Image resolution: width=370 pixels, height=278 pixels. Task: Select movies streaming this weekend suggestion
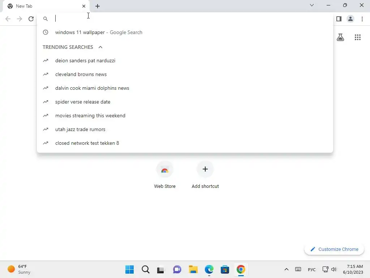(185, 115)
